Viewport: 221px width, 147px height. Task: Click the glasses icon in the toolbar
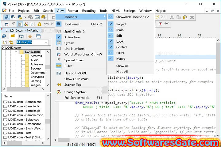tap(167, 24)
